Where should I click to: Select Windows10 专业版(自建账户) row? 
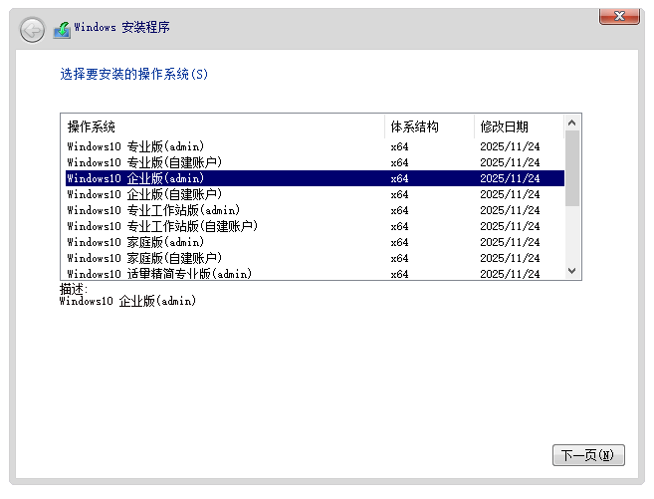coord(315,162)
